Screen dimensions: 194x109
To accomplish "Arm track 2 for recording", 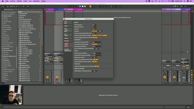I will click(x=57, y=81).
